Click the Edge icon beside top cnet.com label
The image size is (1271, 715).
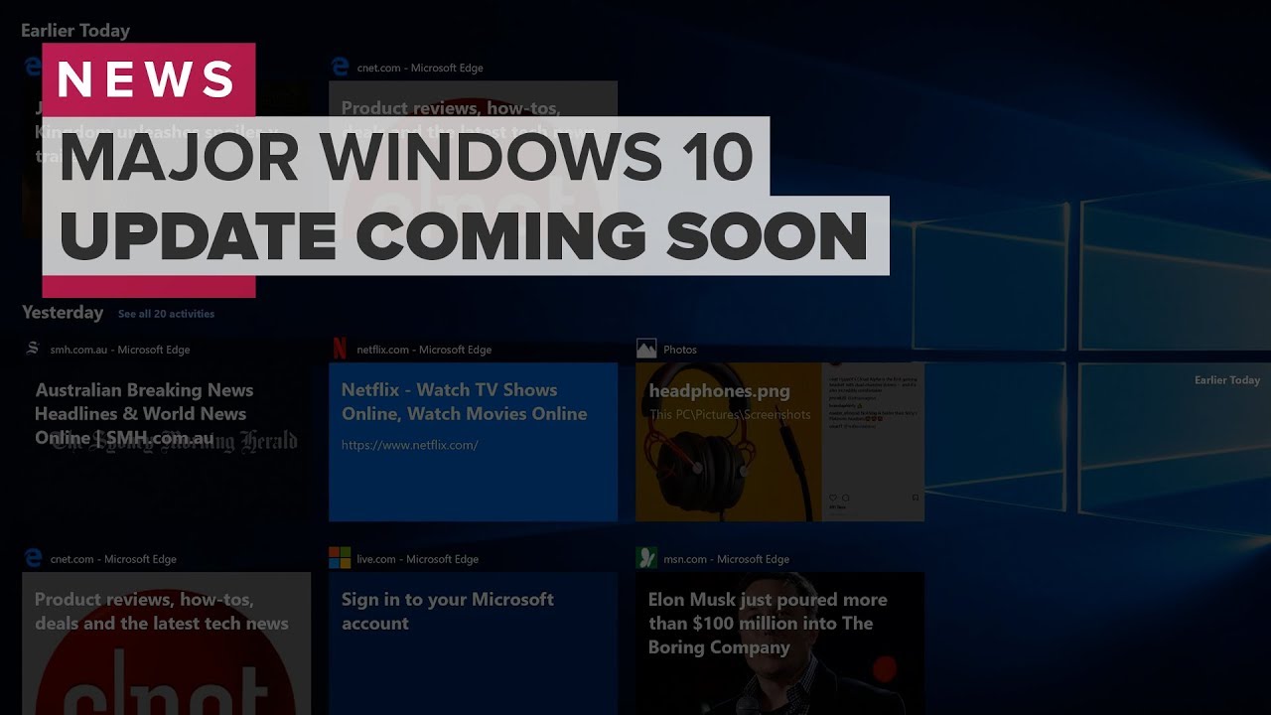(x=340, y=67)
